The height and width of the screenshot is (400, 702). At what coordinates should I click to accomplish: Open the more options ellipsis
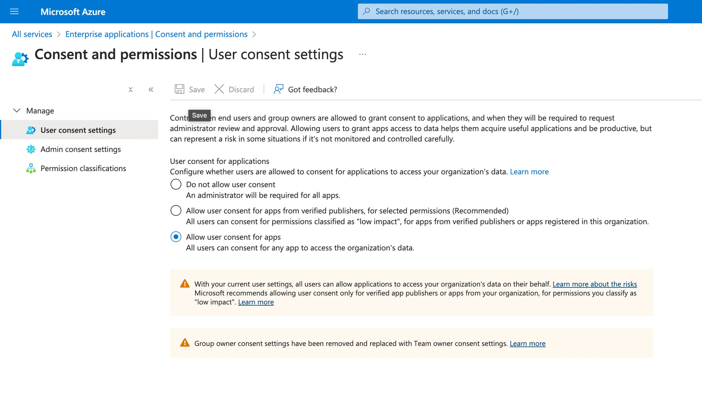point(363,54)
